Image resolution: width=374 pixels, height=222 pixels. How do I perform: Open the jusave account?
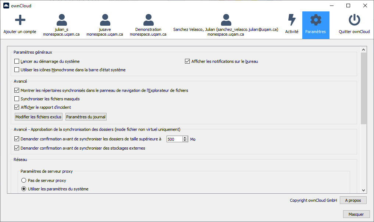(x=105, y=25)
